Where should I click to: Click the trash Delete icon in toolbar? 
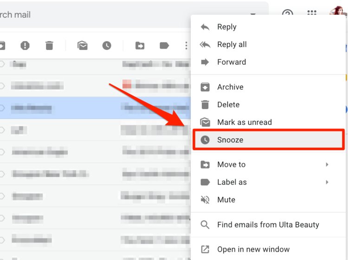coord(49,46)
